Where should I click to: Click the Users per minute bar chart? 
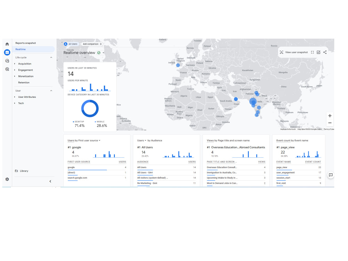click(90, 87)
